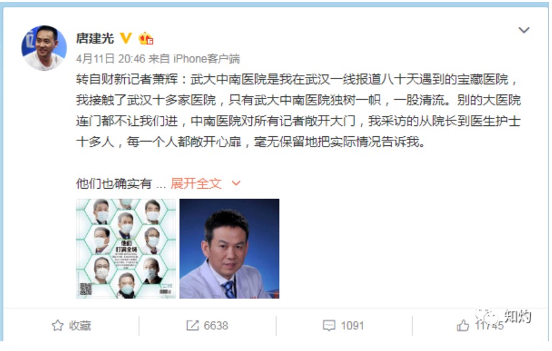Open the doctor portrait photo
The image size is (552, 351).
click(229, 249)
